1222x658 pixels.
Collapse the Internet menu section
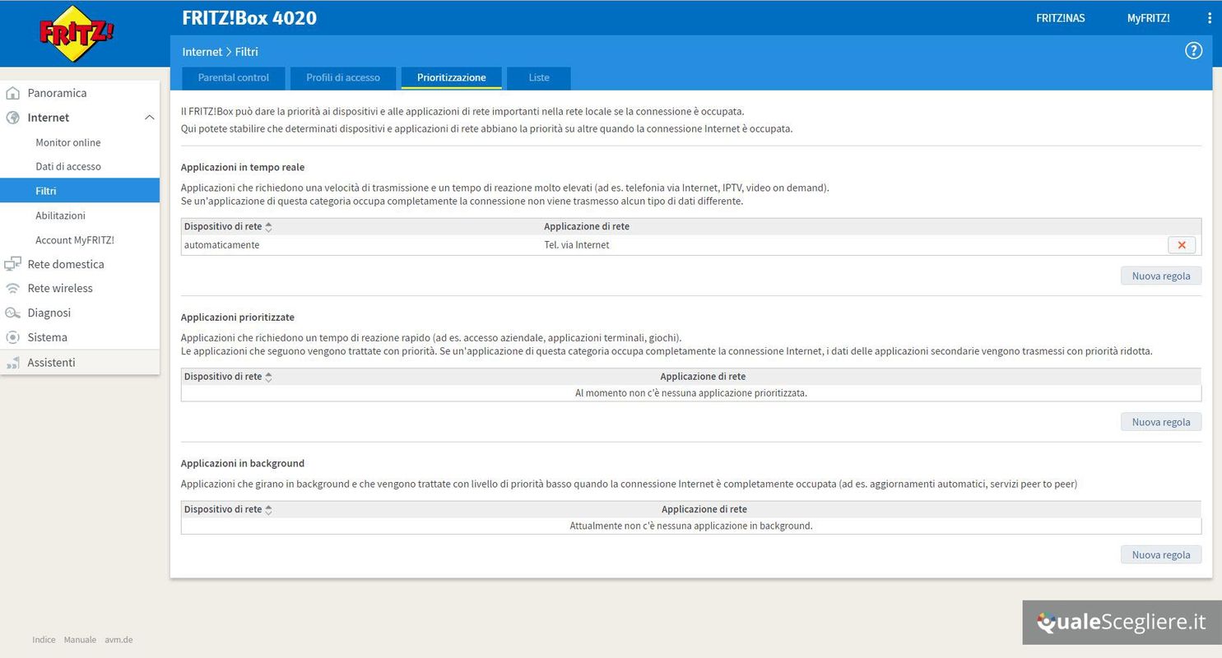[x=149, y=118]
